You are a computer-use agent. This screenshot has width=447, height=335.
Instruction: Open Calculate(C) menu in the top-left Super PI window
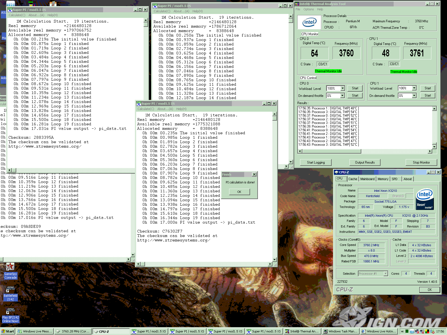[x=17, y=15]
